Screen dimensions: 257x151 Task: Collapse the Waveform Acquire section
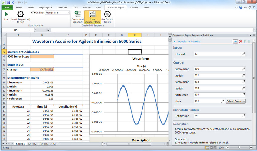174,42
